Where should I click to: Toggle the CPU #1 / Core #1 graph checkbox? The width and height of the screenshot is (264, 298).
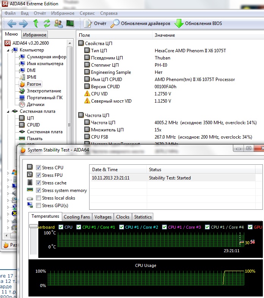point(79,227)
